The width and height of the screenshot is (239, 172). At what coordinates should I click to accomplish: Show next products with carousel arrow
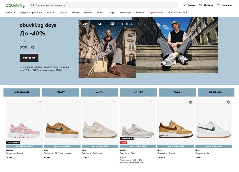pos(225,123)
